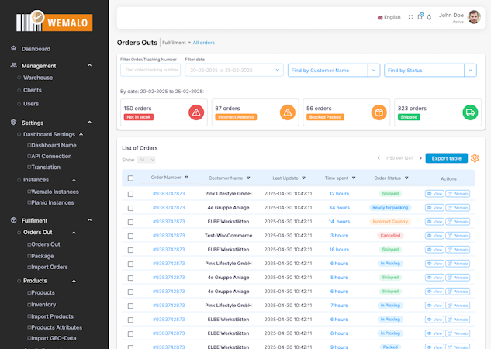Screen dimensions: 491x349
Task: Open Users in sidebar
Action: pos(31,104)
